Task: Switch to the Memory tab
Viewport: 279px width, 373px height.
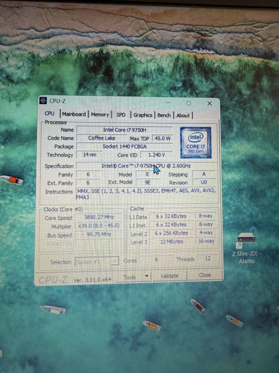Action: (100, 115)
